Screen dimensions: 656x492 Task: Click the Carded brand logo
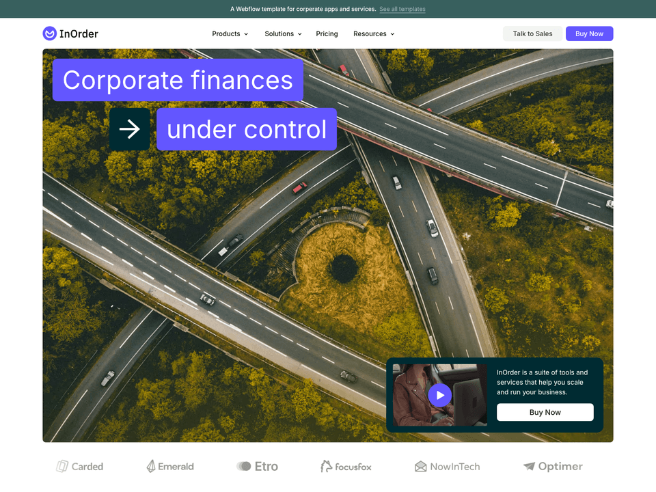80,467
